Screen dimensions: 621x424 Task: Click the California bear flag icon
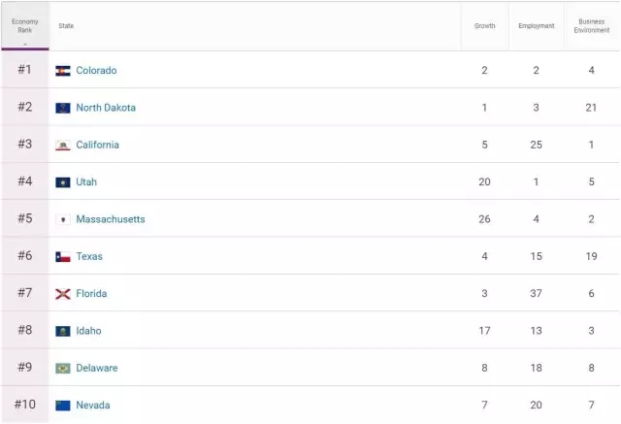click(63, 146)
